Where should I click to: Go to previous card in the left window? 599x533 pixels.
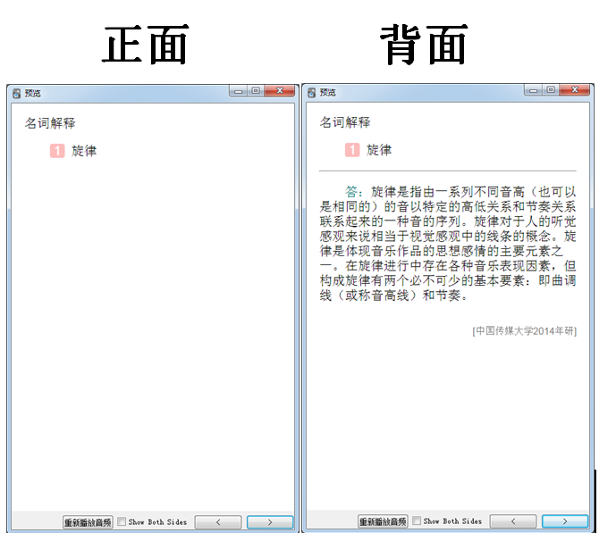218,522
